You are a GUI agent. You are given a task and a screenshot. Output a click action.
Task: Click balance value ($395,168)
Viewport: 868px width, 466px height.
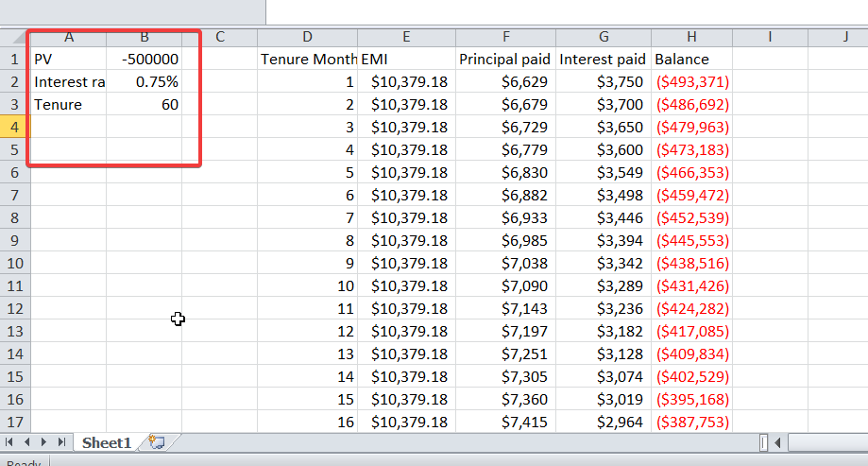click(691, 400)
